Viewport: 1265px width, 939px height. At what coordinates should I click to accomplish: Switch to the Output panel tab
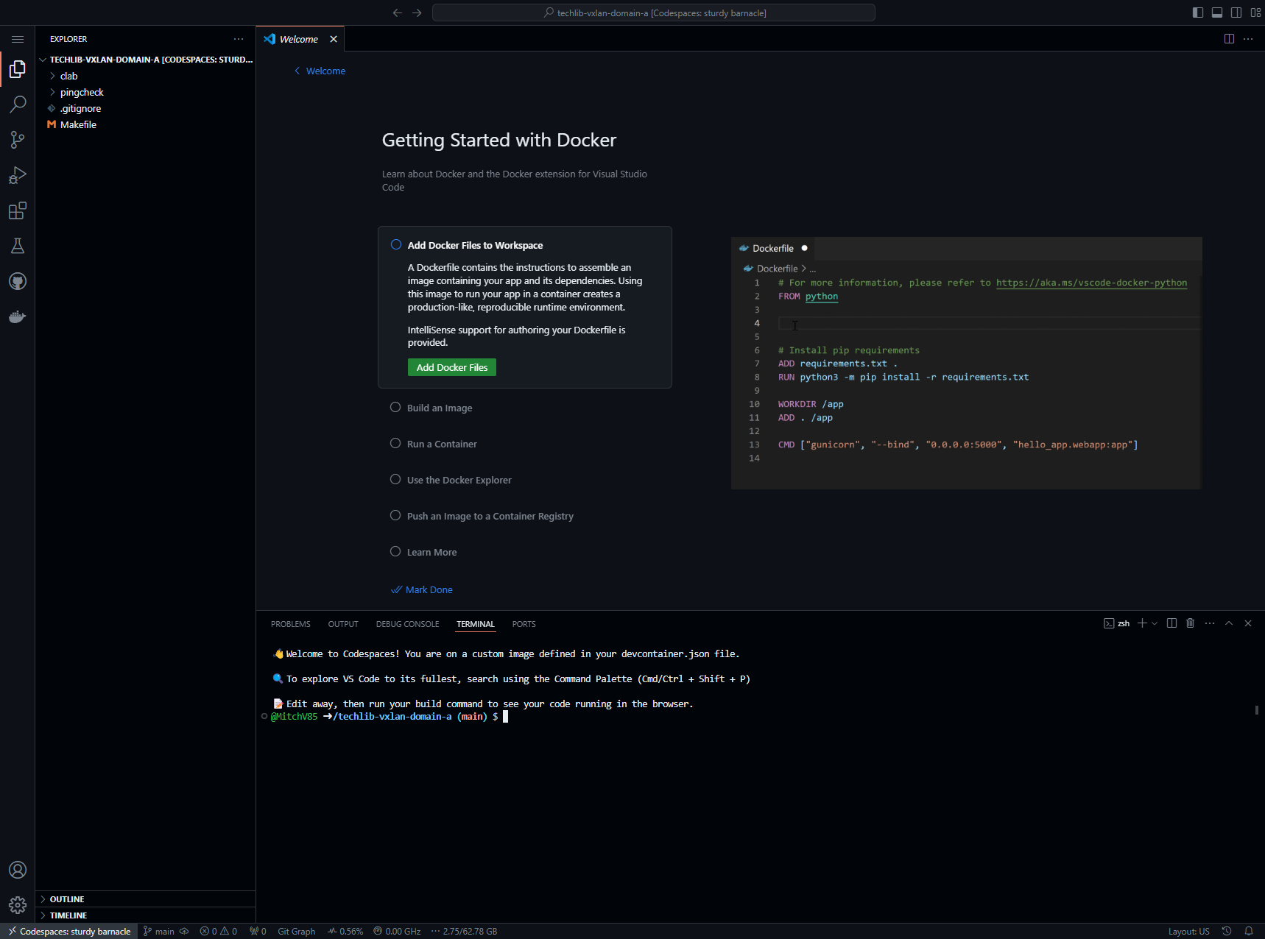[x=343, y=624]
